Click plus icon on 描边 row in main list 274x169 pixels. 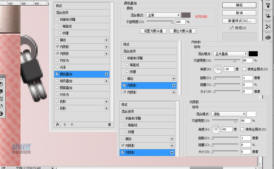(x=106, y=40)
